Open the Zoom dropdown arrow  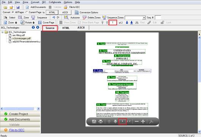click(16, 23)
